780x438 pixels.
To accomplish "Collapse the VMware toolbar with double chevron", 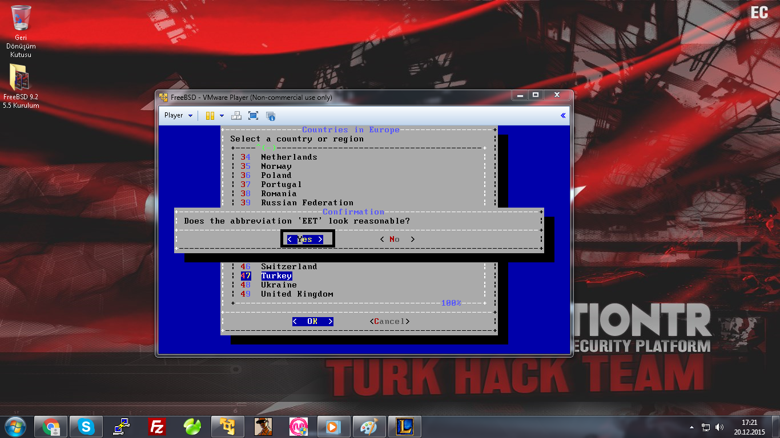I will pyautogui.click(x=563, y=115).
